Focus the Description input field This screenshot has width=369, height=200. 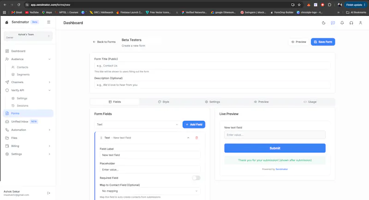[212, 85]
